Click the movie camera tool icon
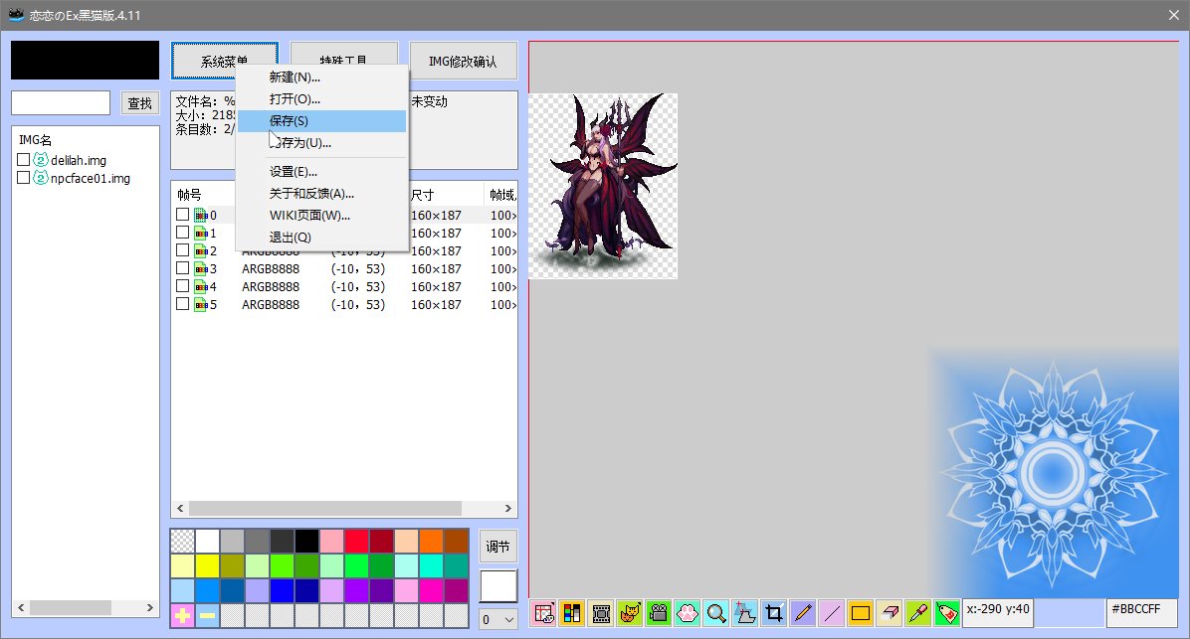 coord(659,613)
